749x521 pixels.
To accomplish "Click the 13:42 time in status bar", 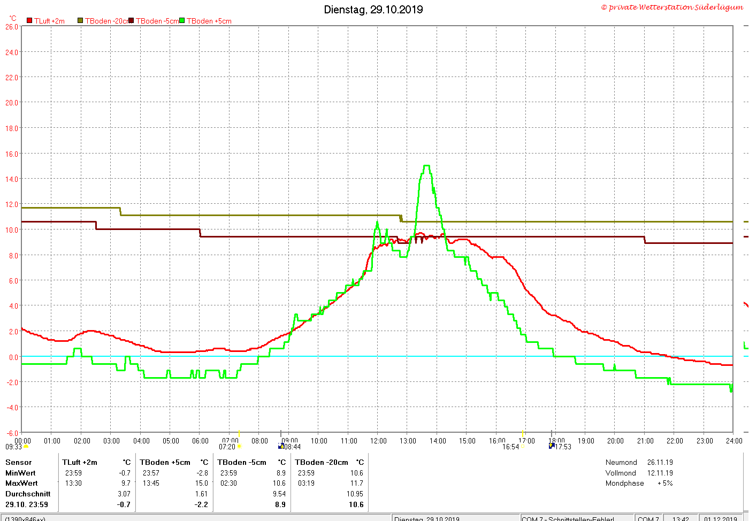I will tap(681, 518).
